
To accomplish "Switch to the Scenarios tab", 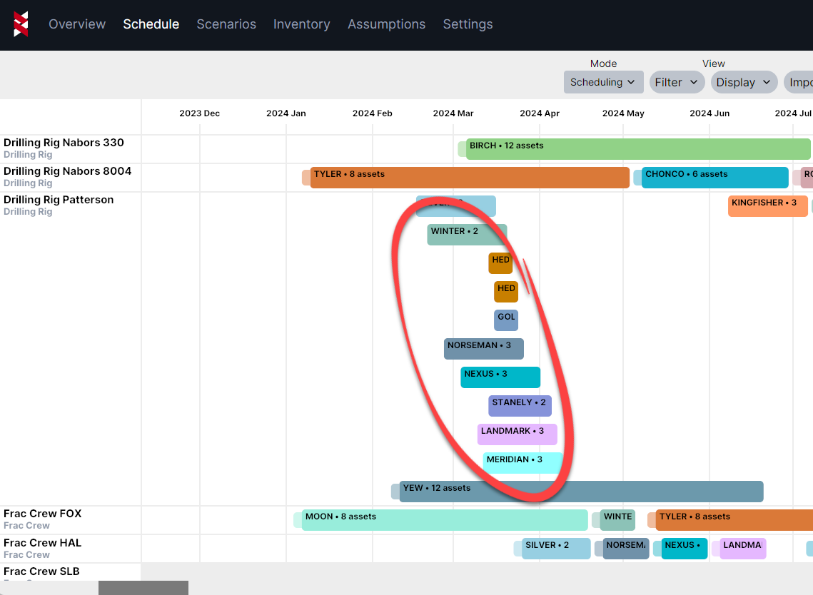I will [x=226, y=24].
